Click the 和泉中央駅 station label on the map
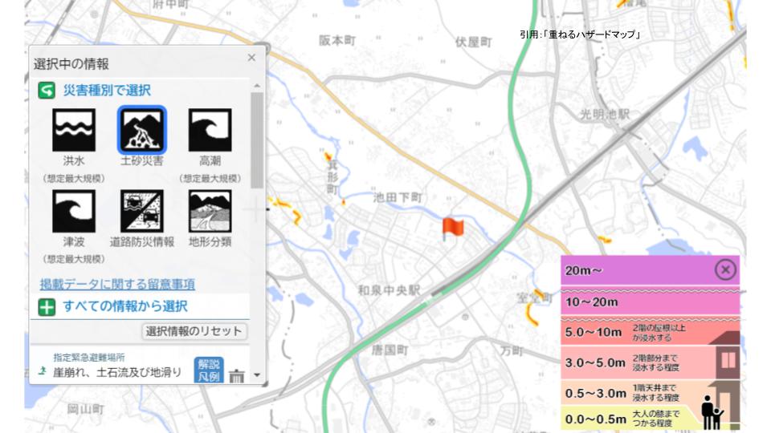This screenshot has width=771, height=433. point(389,290)
